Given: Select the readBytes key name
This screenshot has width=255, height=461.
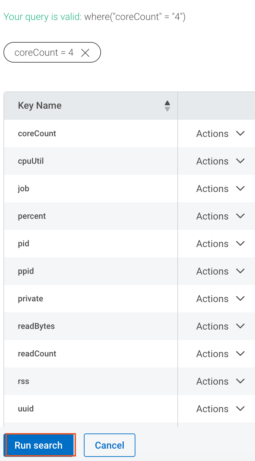Looking at the screenshot, I should point(36,326).
